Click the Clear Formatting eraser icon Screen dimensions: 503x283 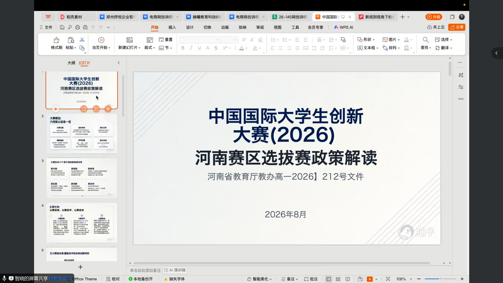260,40
